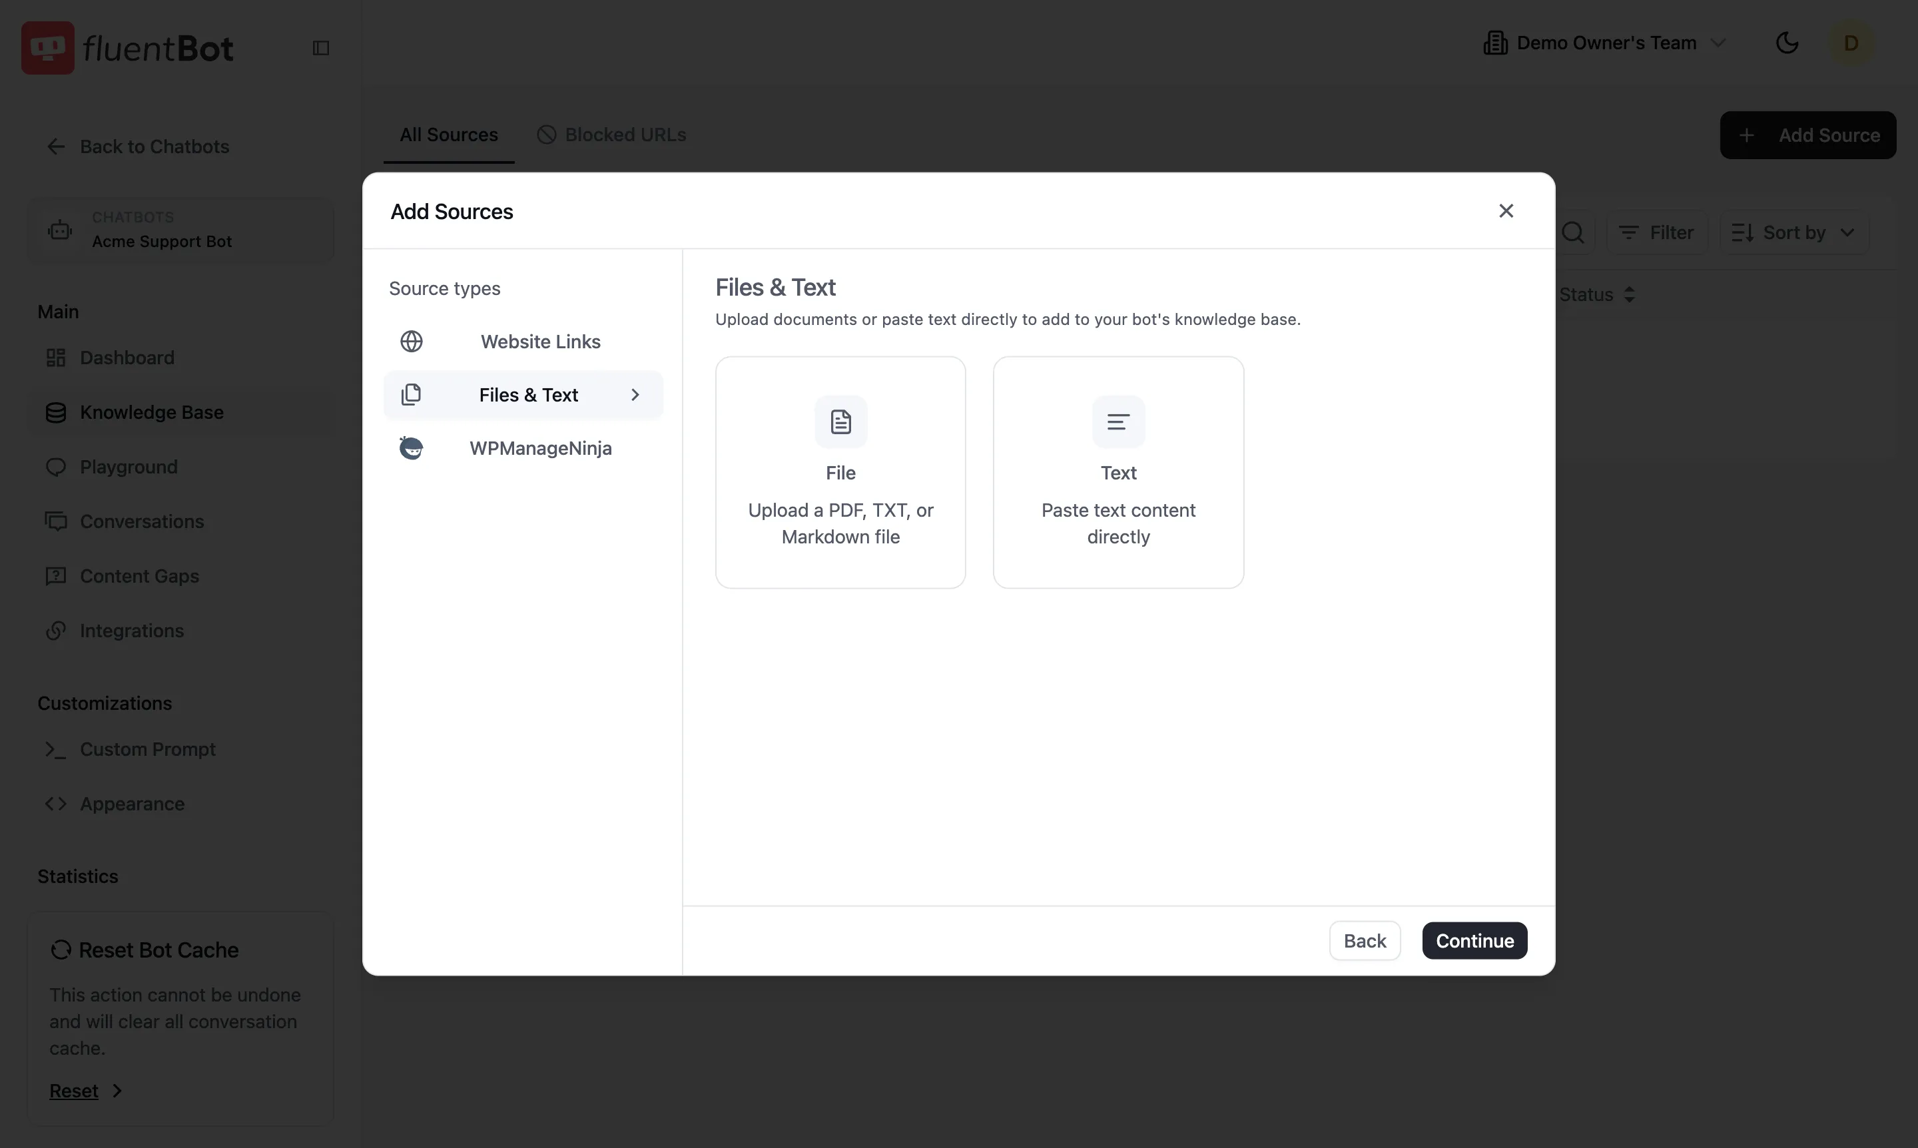Click the Files & Text documents icon
The height and width of the screenshot is (1148, 1918).
tap(412, 394)
